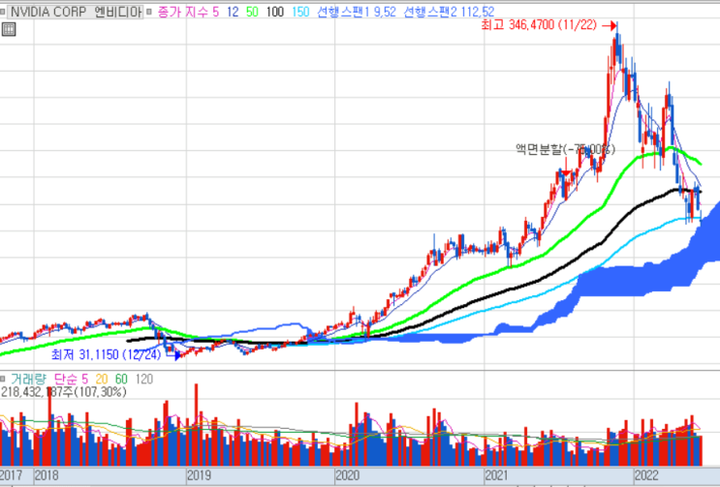This screenshot has width=720, height=487.
Task: Click the small square before 종가 지수 5
Action: click(149, 12)
